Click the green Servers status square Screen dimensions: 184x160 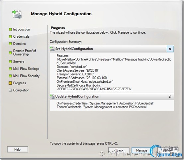10,62
